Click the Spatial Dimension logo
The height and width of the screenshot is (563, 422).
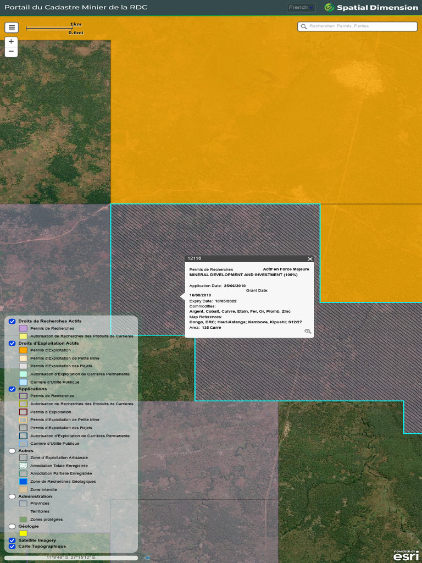pyautogui.click(x=371, y=8)
